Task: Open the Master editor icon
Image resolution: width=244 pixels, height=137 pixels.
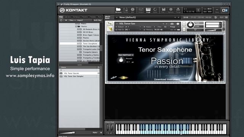Action: click(x=125, y=10)
